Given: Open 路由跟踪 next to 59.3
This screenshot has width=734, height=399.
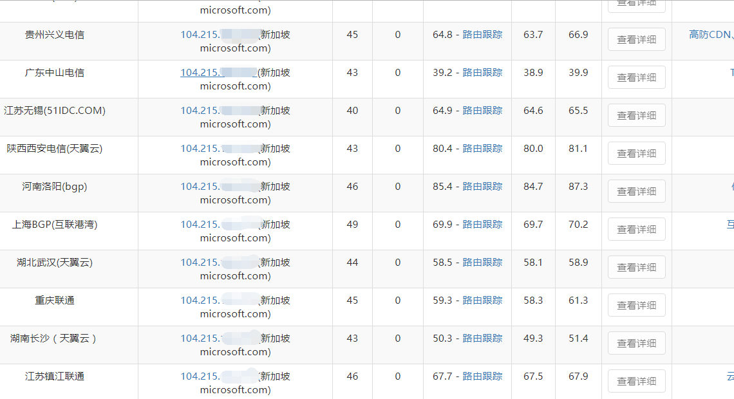Looking at the screenshot, I should (482, 300).
